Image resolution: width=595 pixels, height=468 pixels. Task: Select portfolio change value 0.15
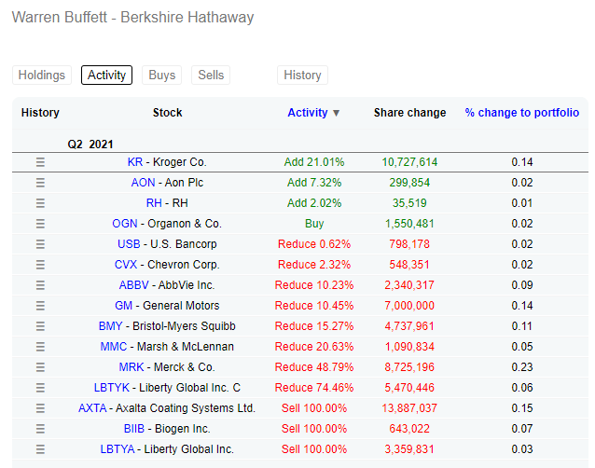coord(522,408)
